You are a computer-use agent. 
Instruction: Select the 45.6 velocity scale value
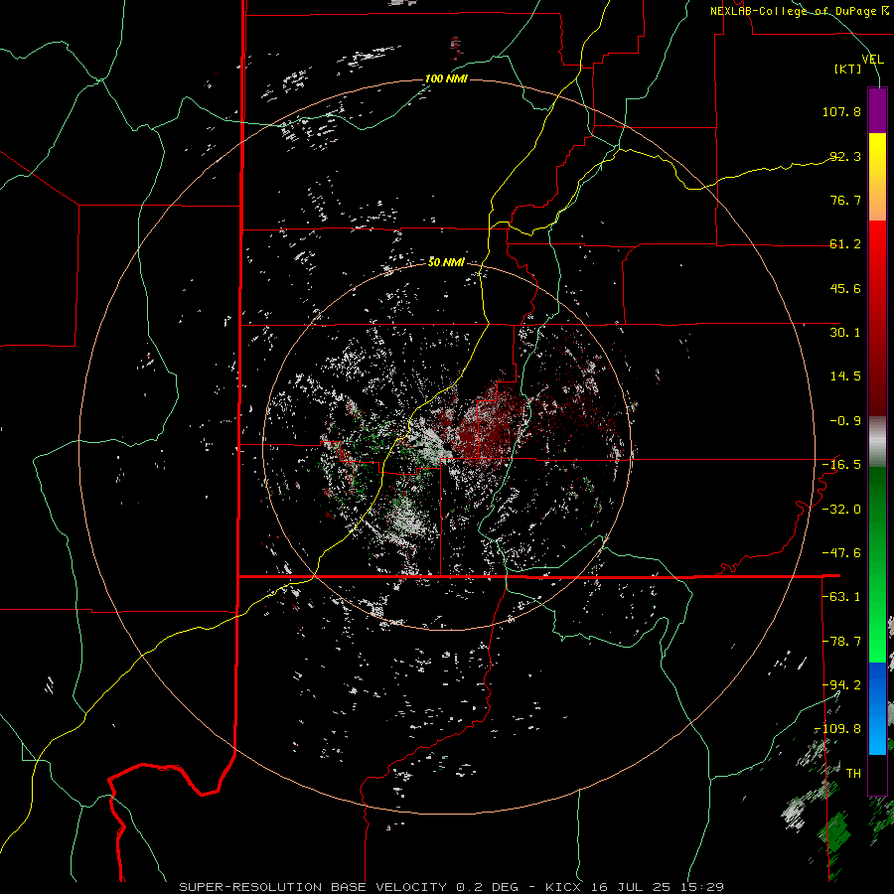[x=845, y=288]
